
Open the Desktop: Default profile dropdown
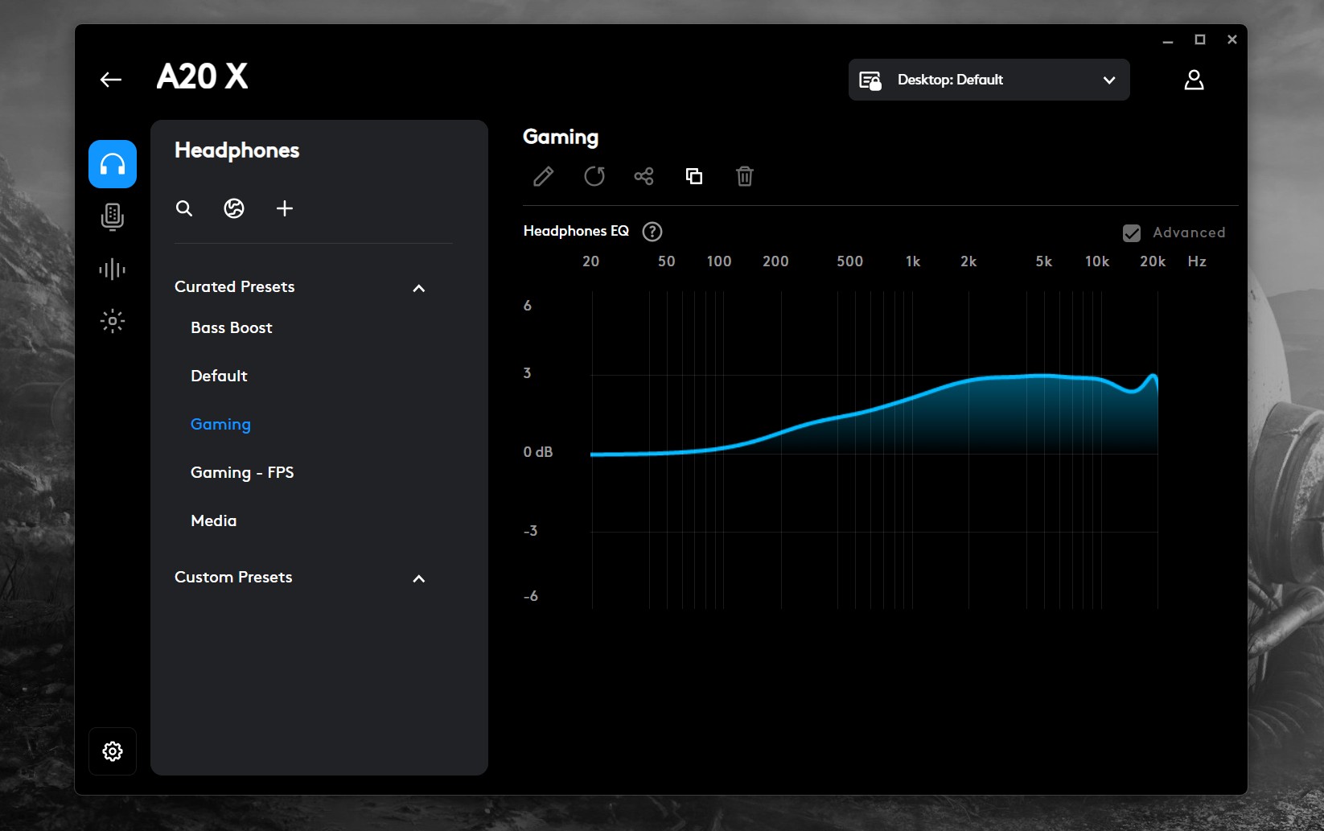[989, 80]
